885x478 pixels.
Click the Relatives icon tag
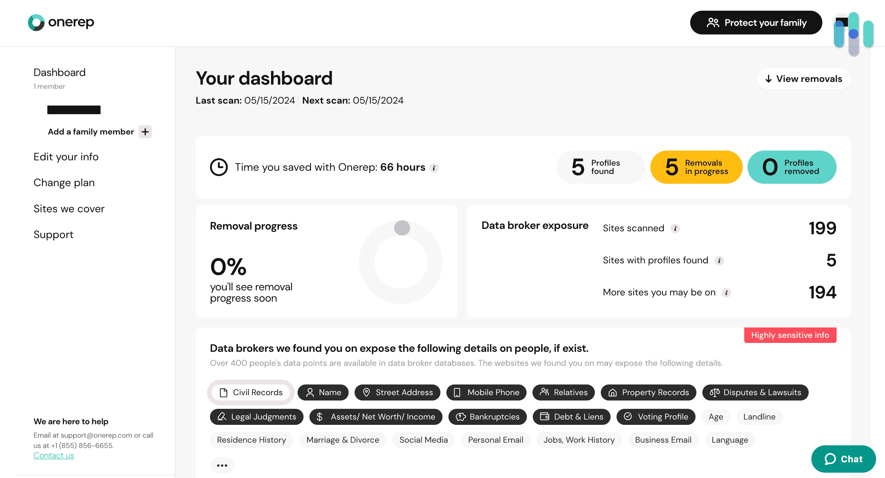point(563,392)
